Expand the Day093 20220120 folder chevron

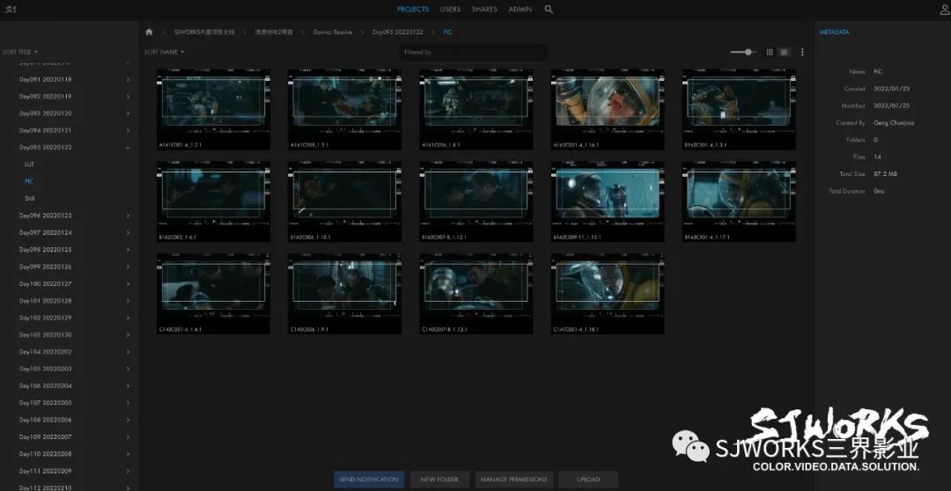[x=128, y=114]
